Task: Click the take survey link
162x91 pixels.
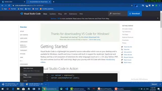Action: coord(95,39)
